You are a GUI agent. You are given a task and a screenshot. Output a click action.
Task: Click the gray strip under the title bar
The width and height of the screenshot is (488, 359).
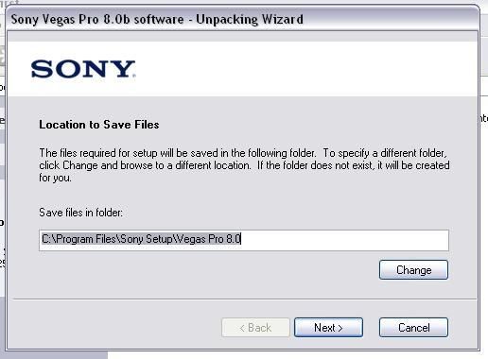242,36
